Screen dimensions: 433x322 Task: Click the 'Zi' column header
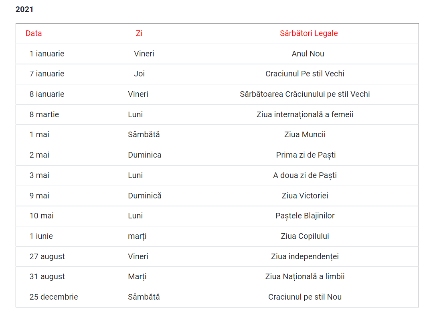pyautogui.click(x=139, y=34)
